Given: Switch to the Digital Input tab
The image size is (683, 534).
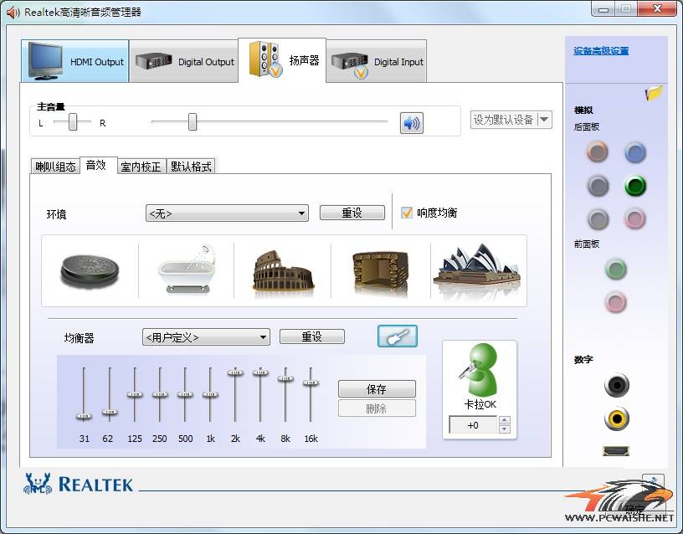Looking at the screenshot, I should [377, 61].
